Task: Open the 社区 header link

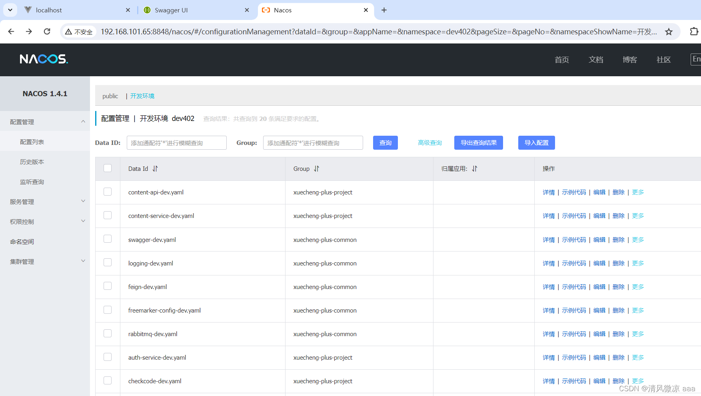Action: pyautogui.click(x=664, y=59)
